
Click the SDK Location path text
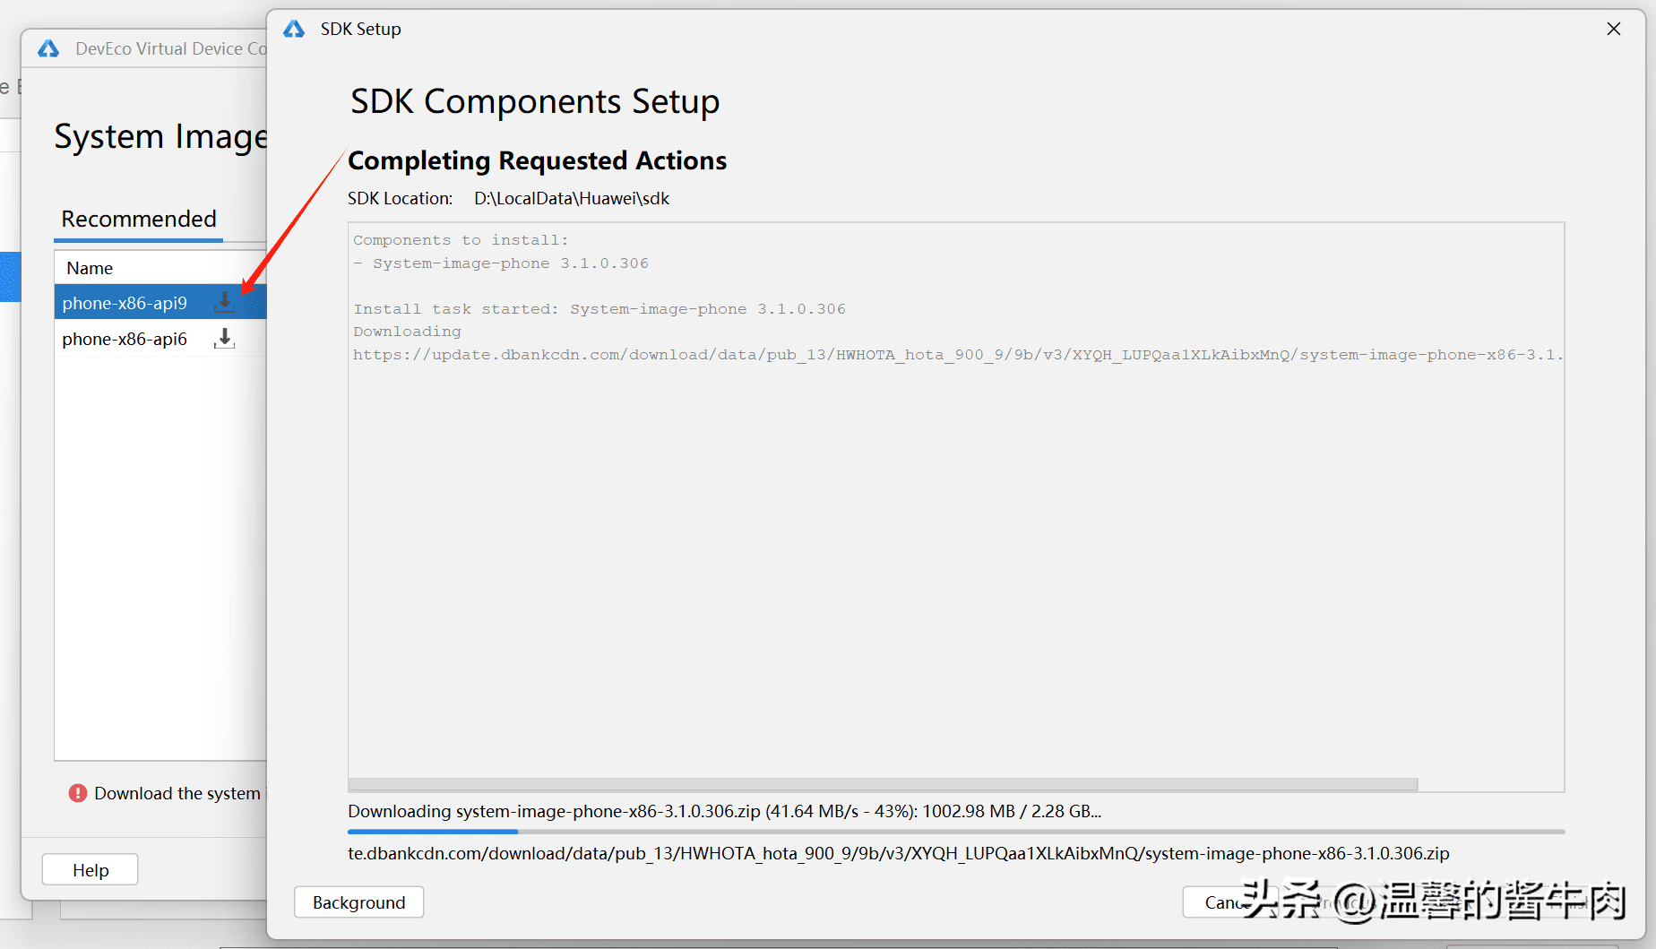pyautogui.click(x=572, y=199)
